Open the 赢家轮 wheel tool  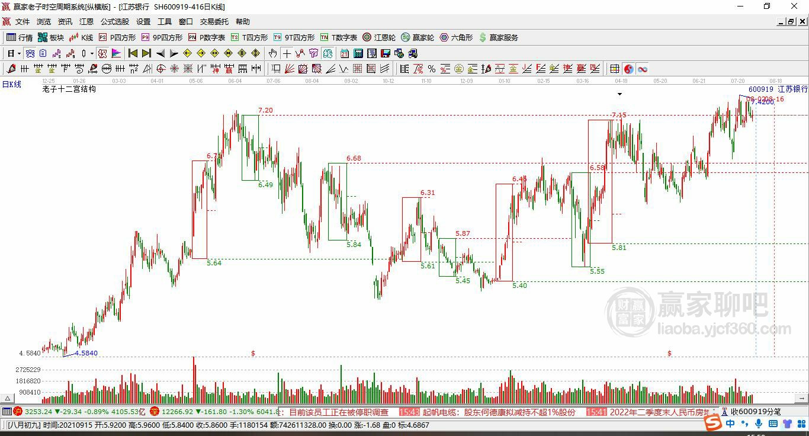[x=418, y=37]
